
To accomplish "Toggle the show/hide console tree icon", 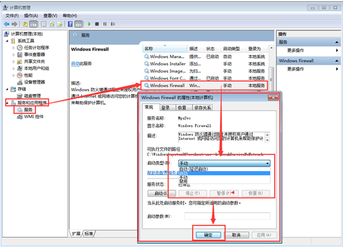I will 34,24.
